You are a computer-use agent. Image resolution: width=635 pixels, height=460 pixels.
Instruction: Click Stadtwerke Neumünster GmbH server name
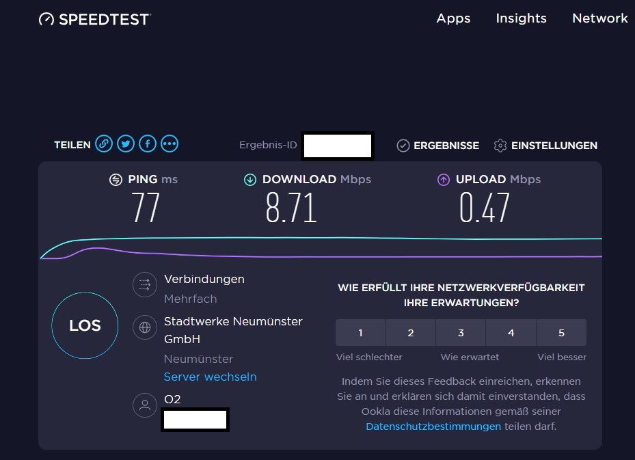pos(233,330)
